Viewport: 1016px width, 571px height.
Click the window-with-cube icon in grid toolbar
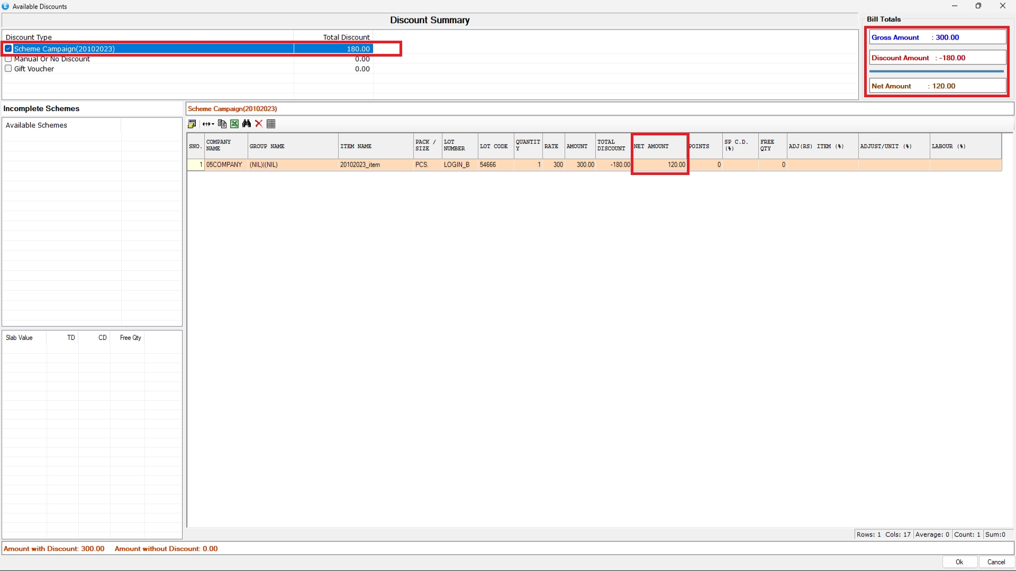(192, 124)
